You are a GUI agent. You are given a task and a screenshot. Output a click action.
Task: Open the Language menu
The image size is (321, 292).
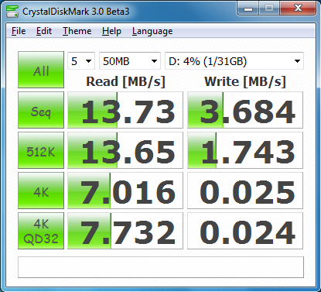tap(152, 31)
